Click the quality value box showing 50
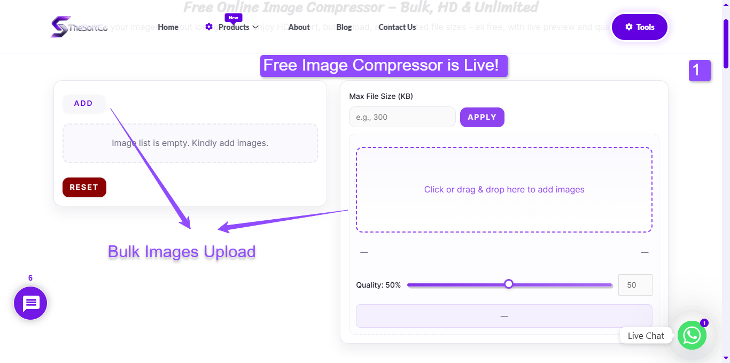Image resolution: width=730 pixels, height=363 pixels. click(635, 284)
